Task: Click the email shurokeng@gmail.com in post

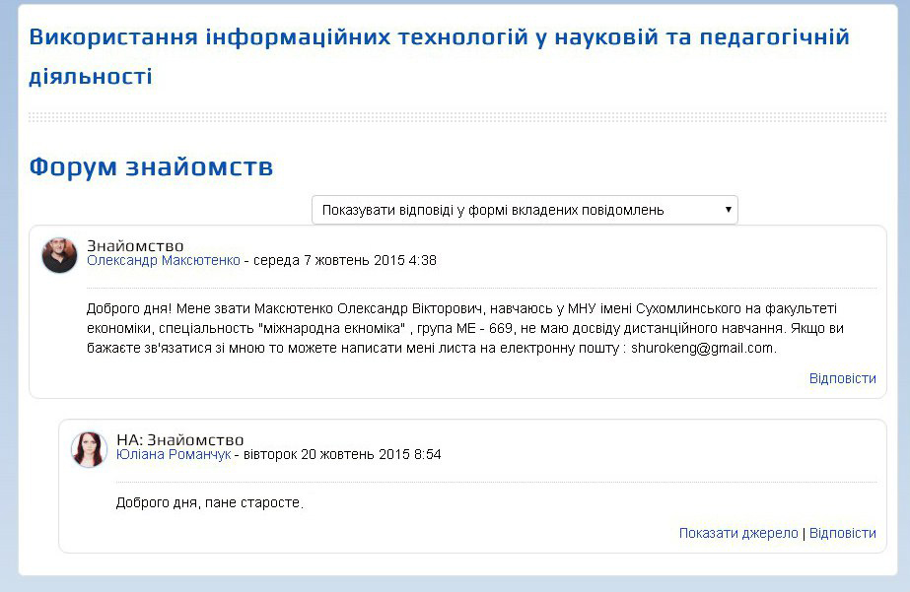Action: click(702, 348)
